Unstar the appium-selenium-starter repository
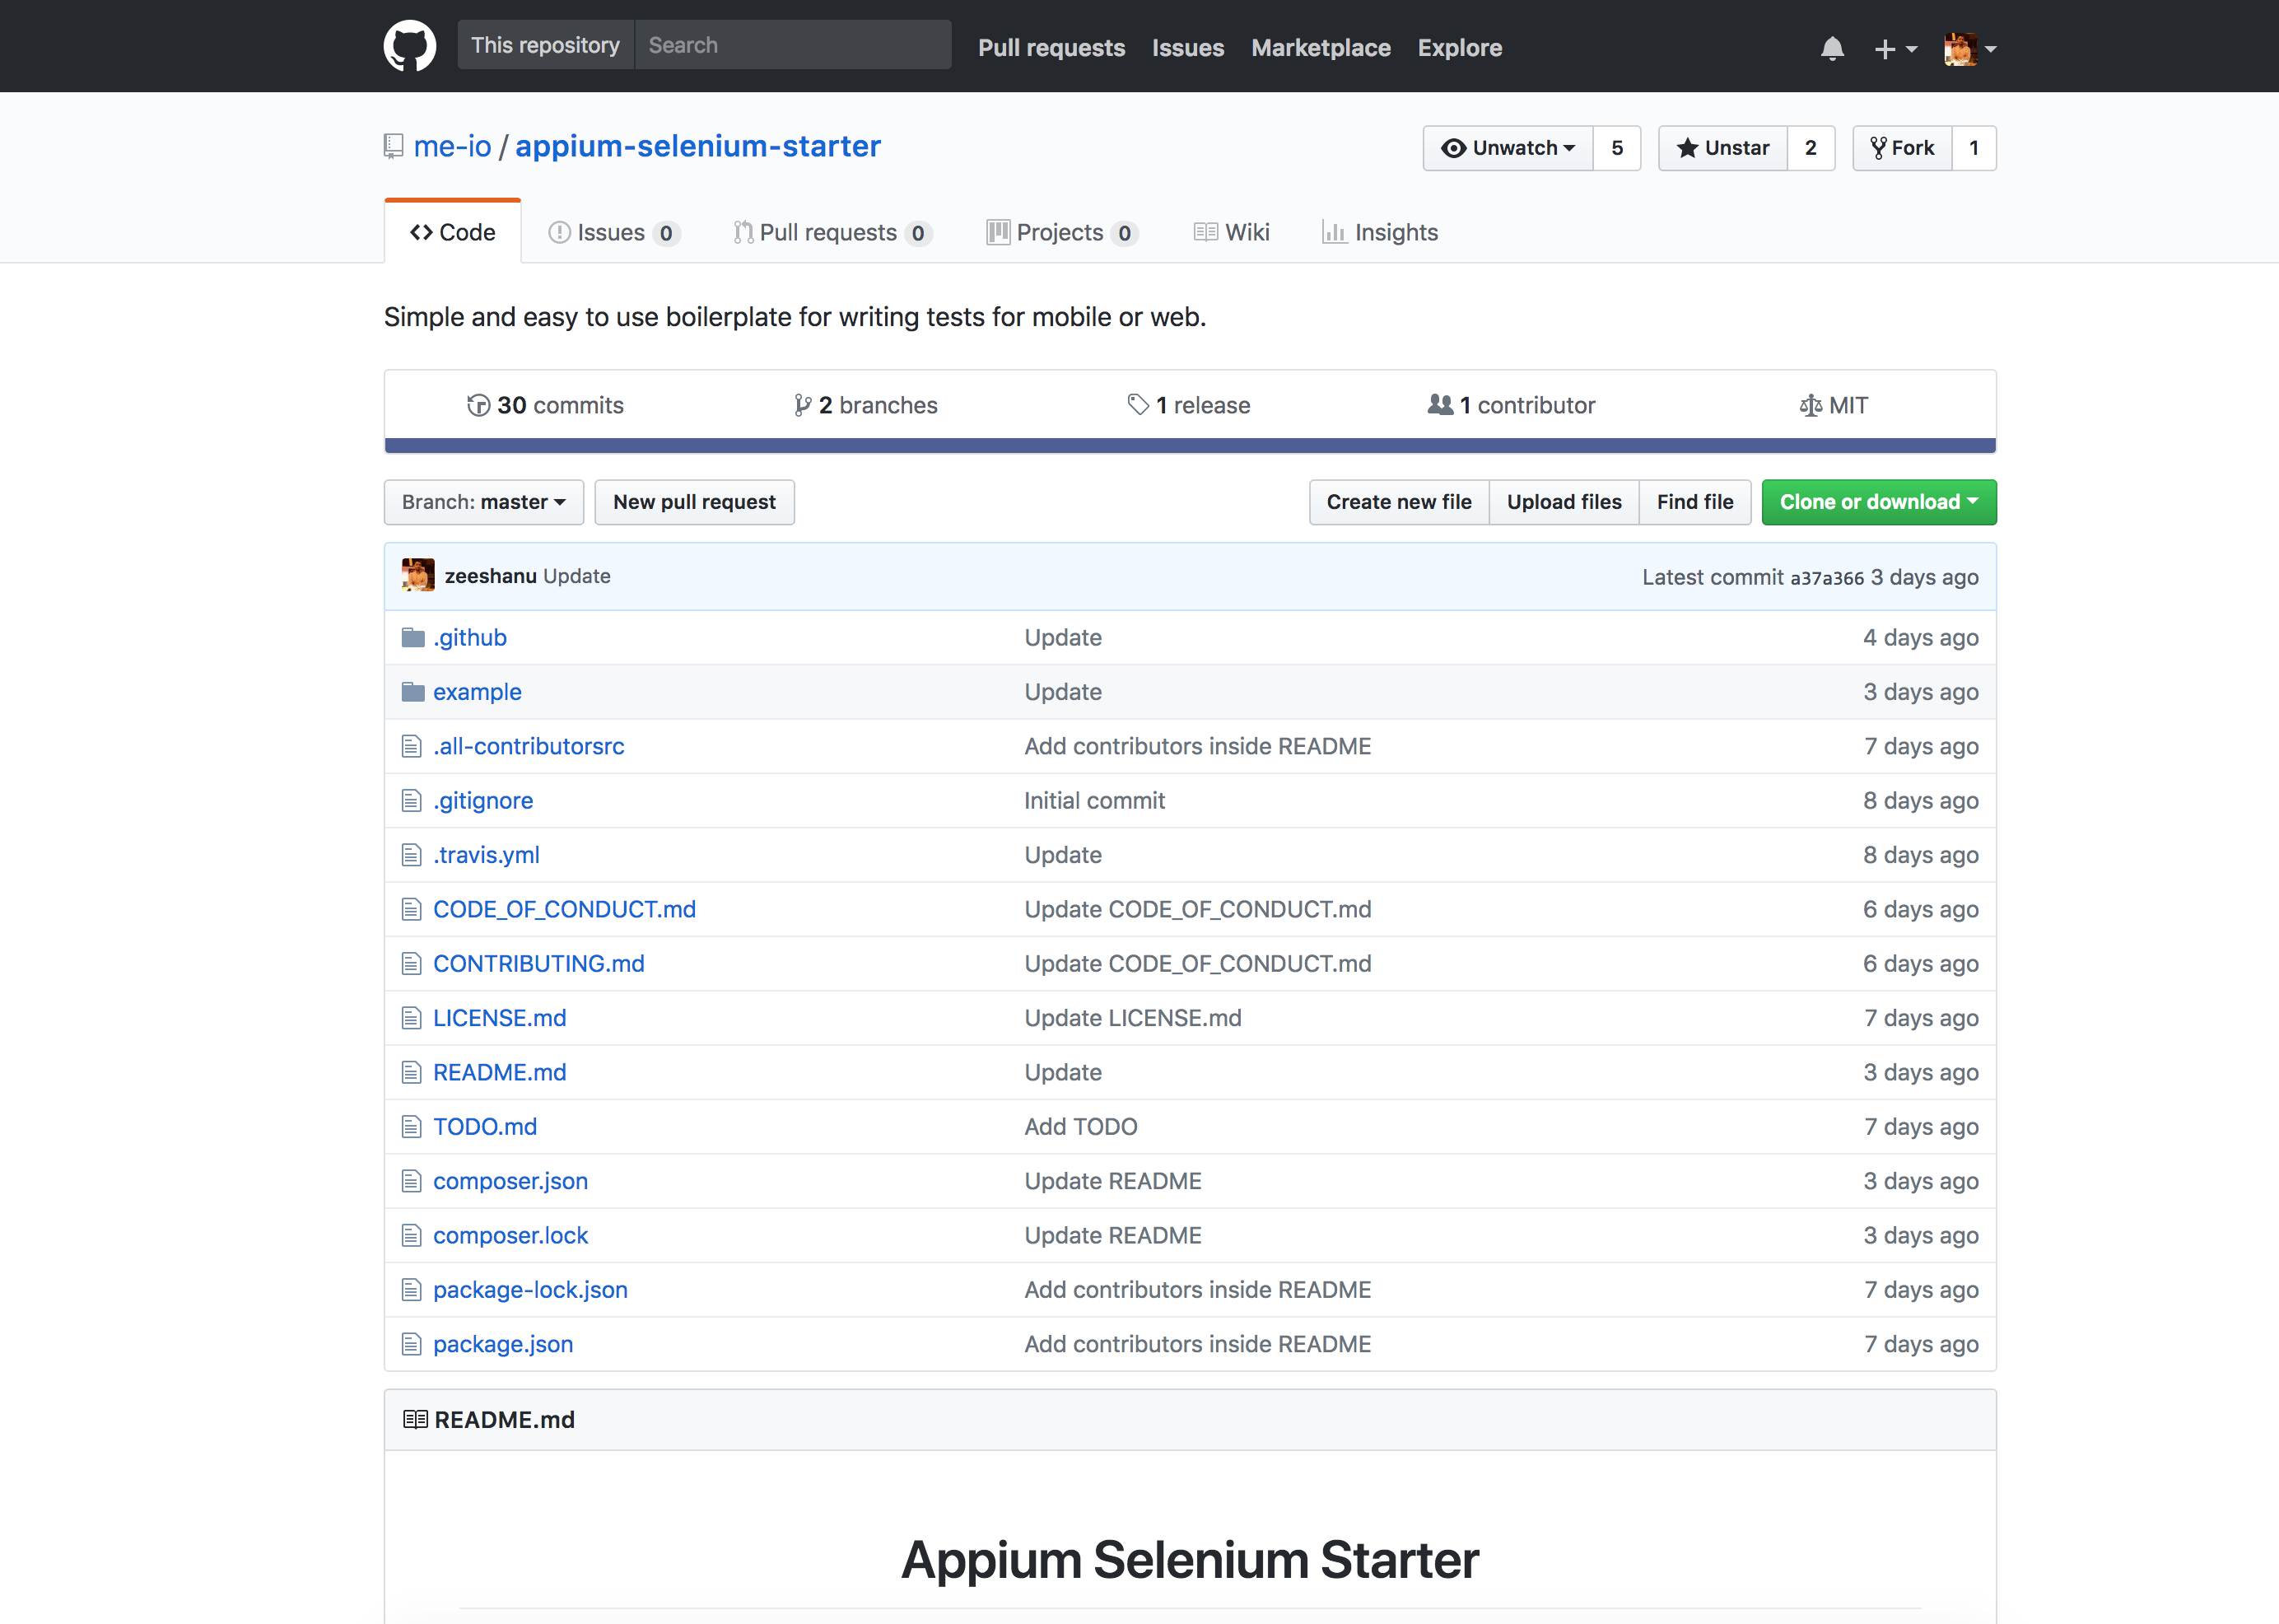The height and width of the screenshot is (1624, 2279). coord(1722,147)
